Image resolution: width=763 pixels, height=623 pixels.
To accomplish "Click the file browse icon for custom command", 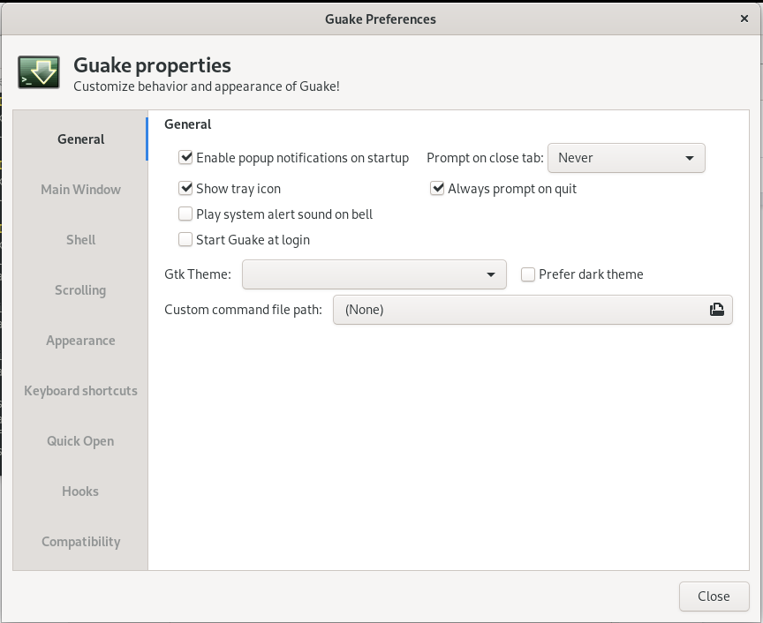I will (716, 310).
